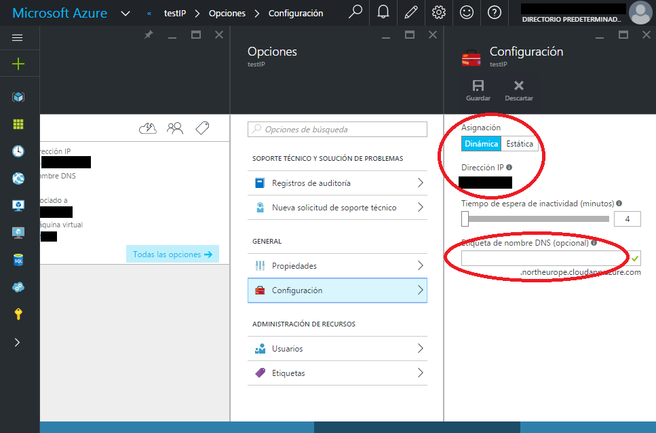Click the user account avatar
Image resolution: width=656 pixels, height=433 pixels.
click(640, 12)
